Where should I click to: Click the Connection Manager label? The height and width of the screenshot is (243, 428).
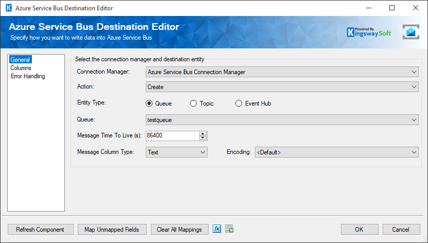tap(104, 72)
